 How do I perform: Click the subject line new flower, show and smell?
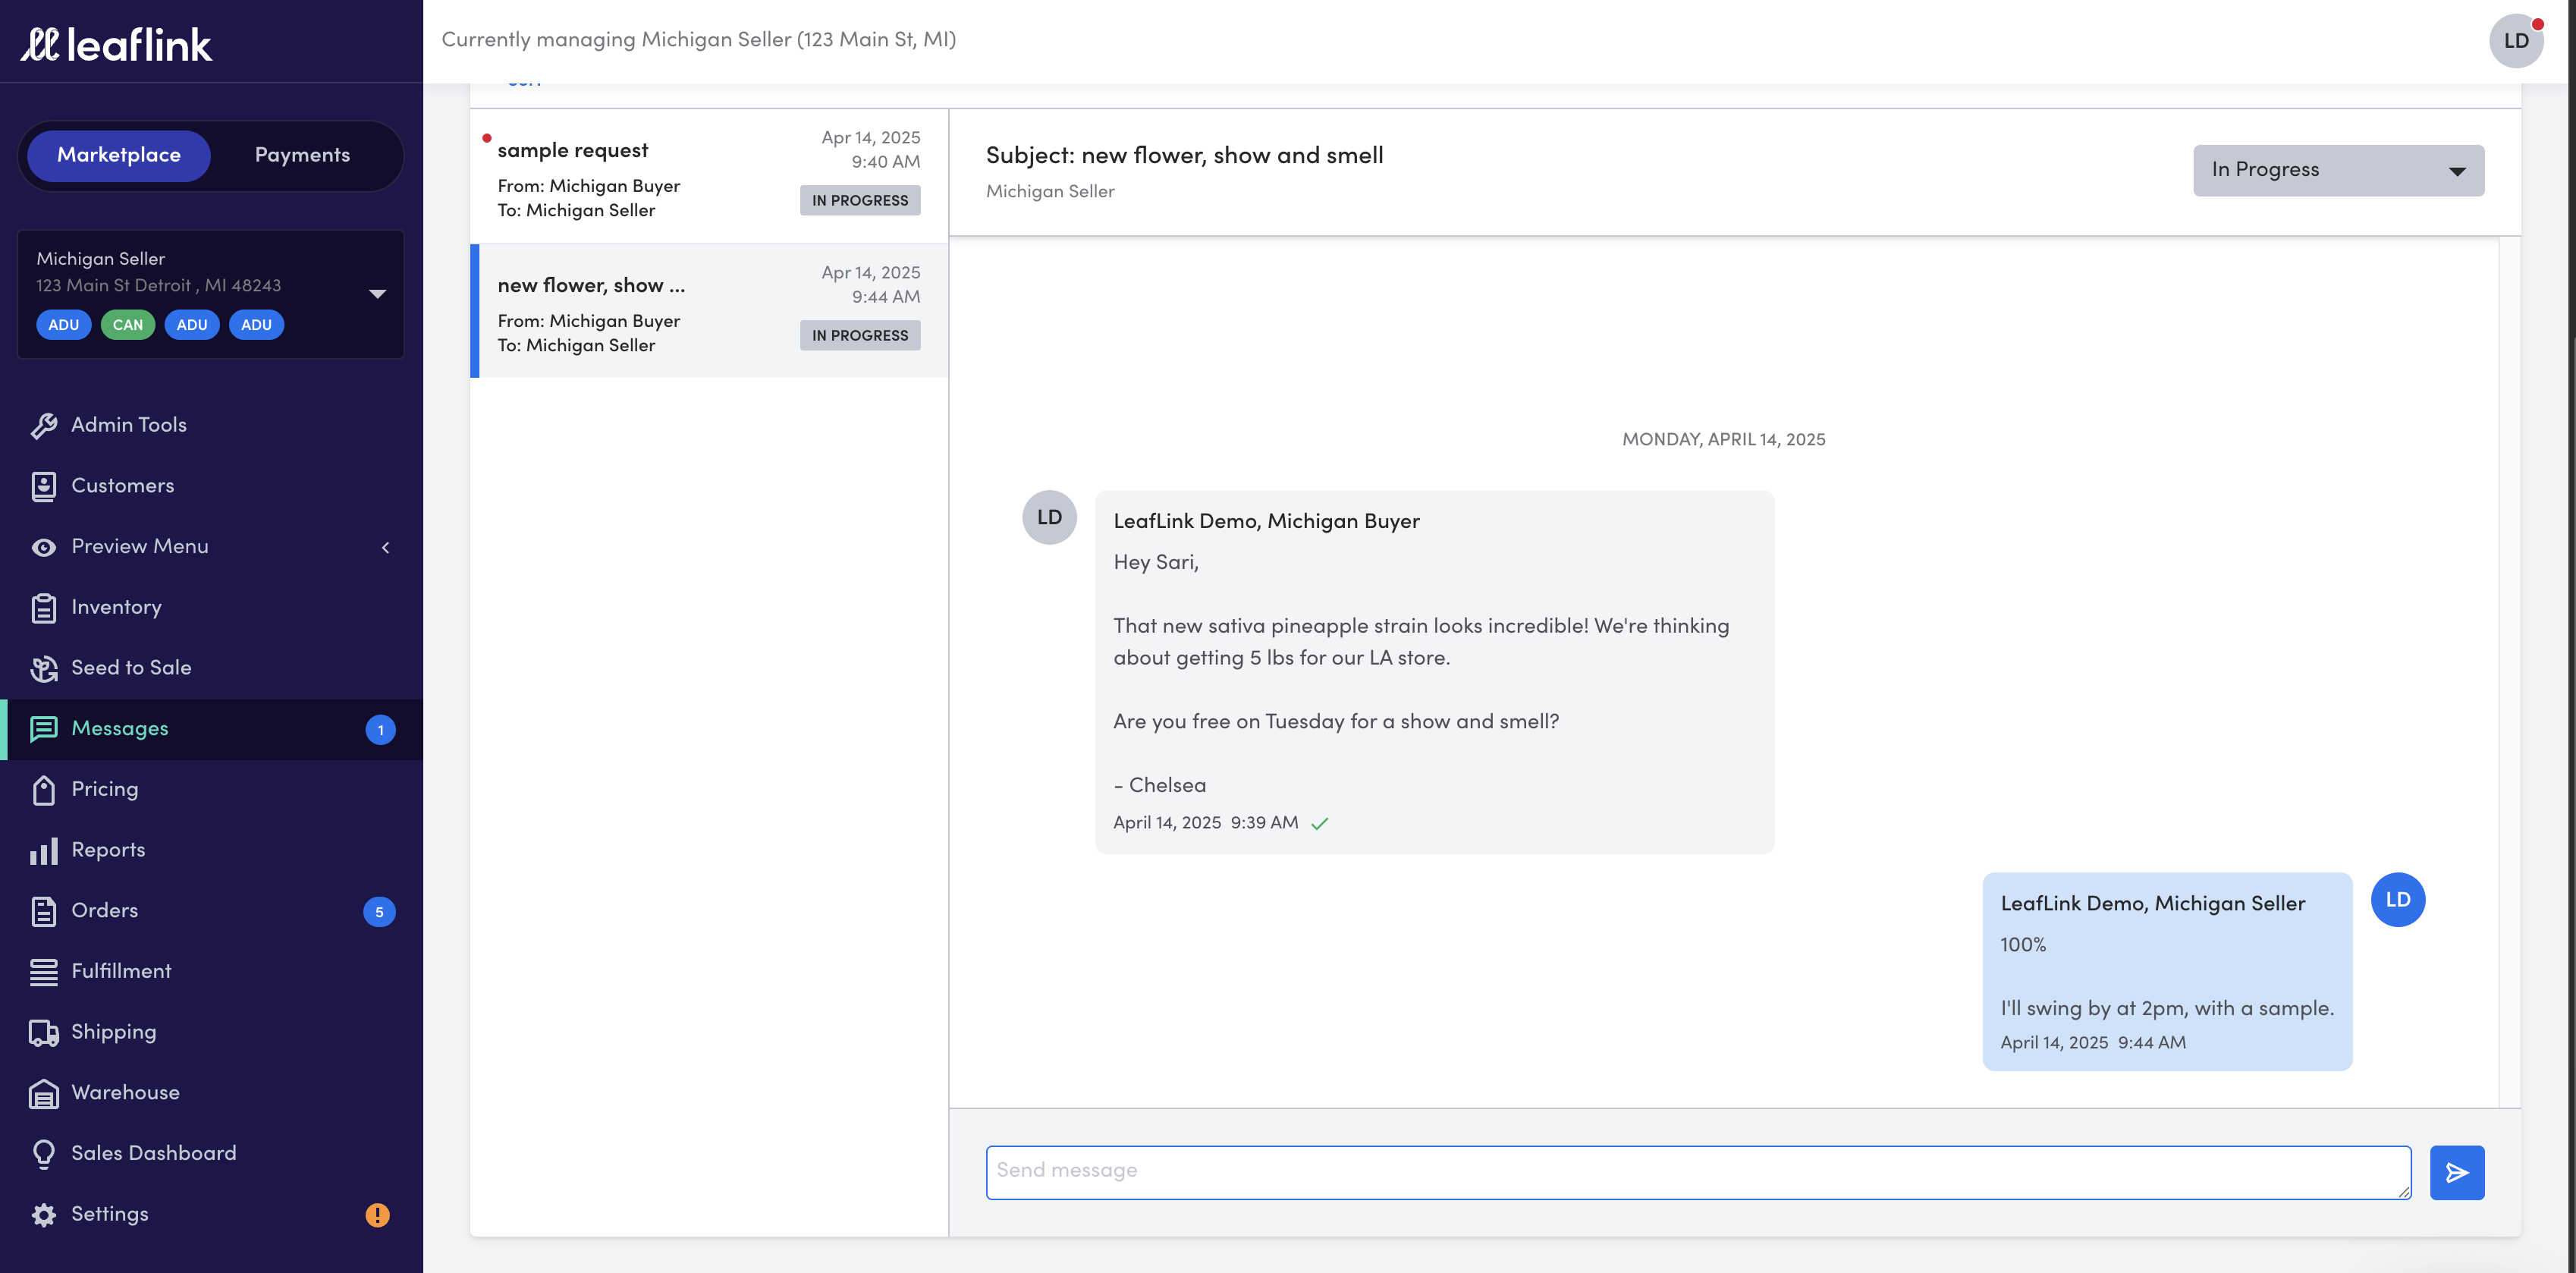[1185, 156]
